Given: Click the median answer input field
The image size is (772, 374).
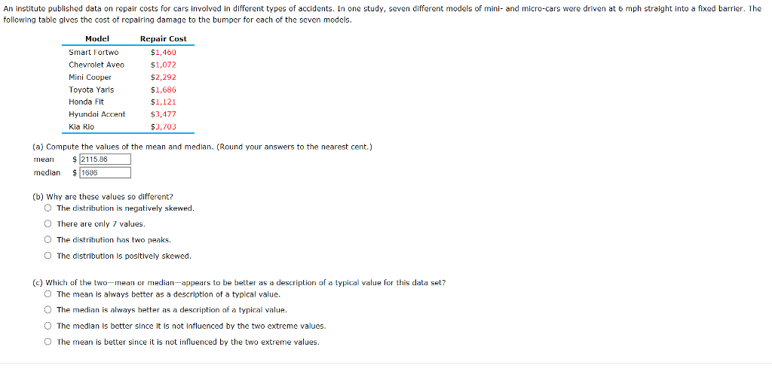Looking at the screenshot, I should click(105, 172).
